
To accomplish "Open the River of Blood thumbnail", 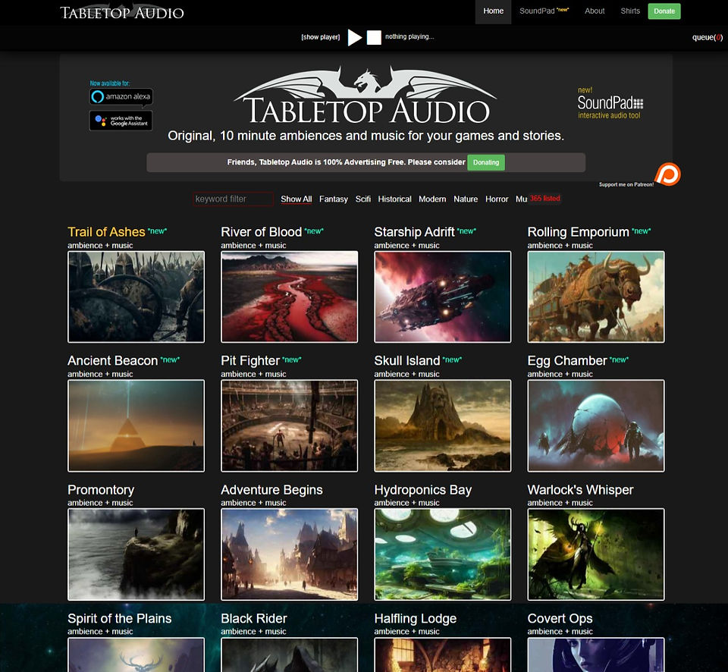I will (289, 297).
